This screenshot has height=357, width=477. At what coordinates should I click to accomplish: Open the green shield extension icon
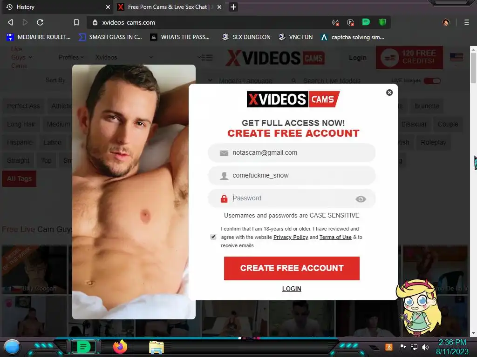coord(382,22)
